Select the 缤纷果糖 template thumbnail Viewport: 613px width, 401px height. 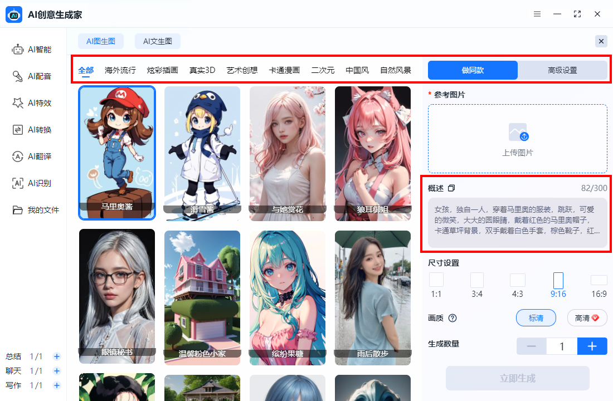coord(288,298)
